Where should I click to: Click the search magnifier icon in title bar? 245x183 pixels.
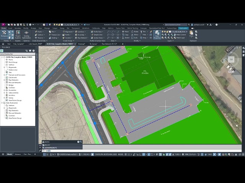(x=189, y=24)
